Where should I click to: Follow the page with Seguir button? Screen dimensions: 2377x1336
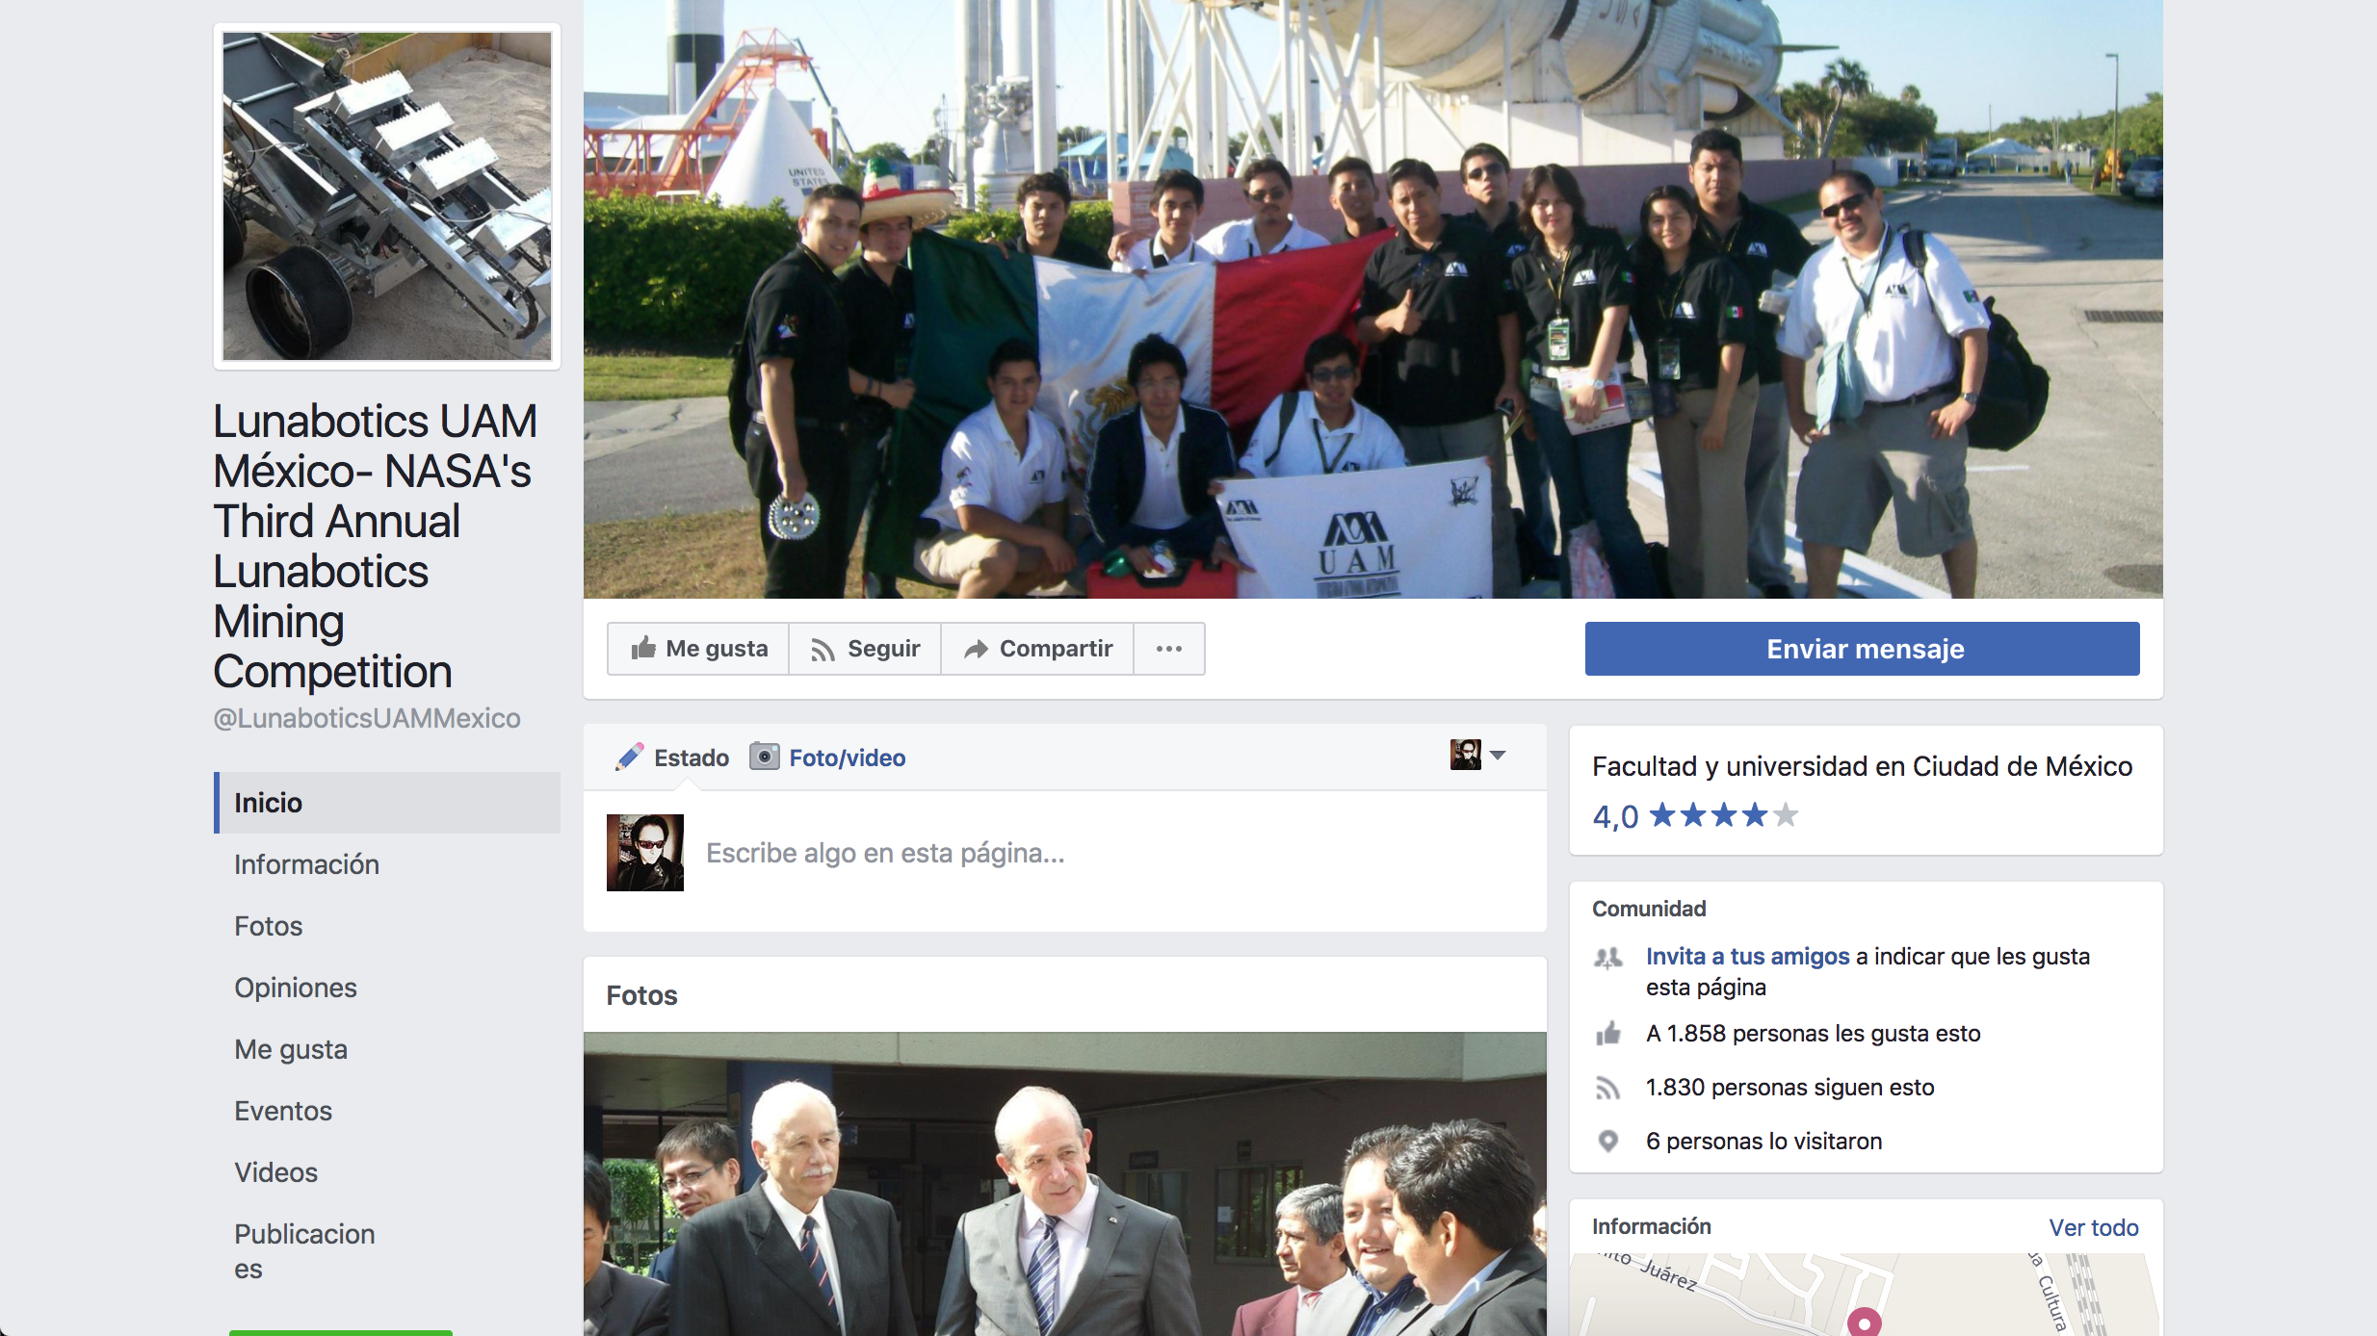(865, 649)
